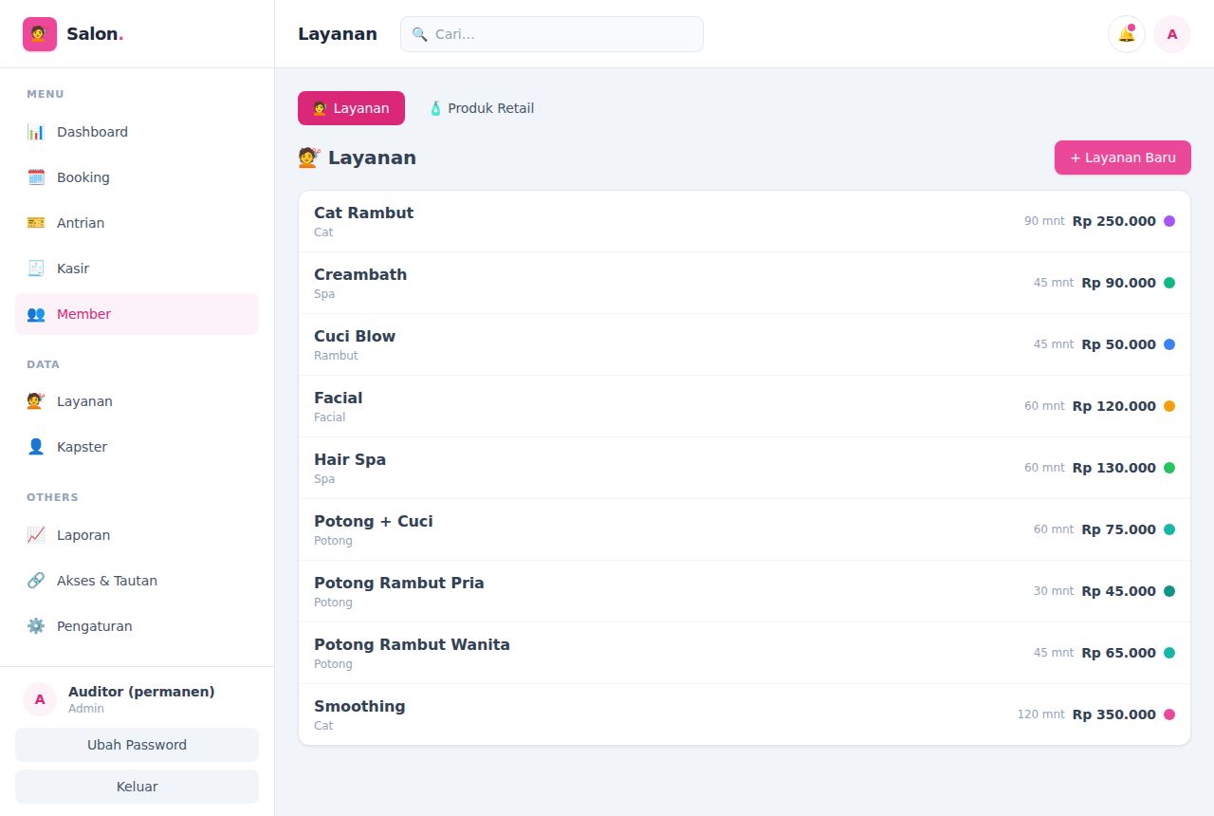This screenshot has height=816, width=1214.
Task: Click the Salon logo icon
Action: tap(40, 34)
